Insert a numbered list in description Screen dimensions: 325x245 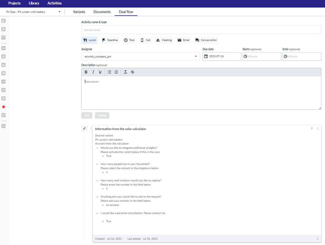116,72
